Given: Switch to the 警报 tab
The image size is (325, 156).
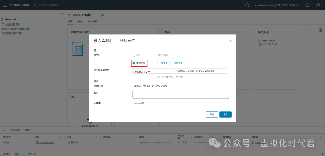Looking at the screenshot, I should coord(28,130).
